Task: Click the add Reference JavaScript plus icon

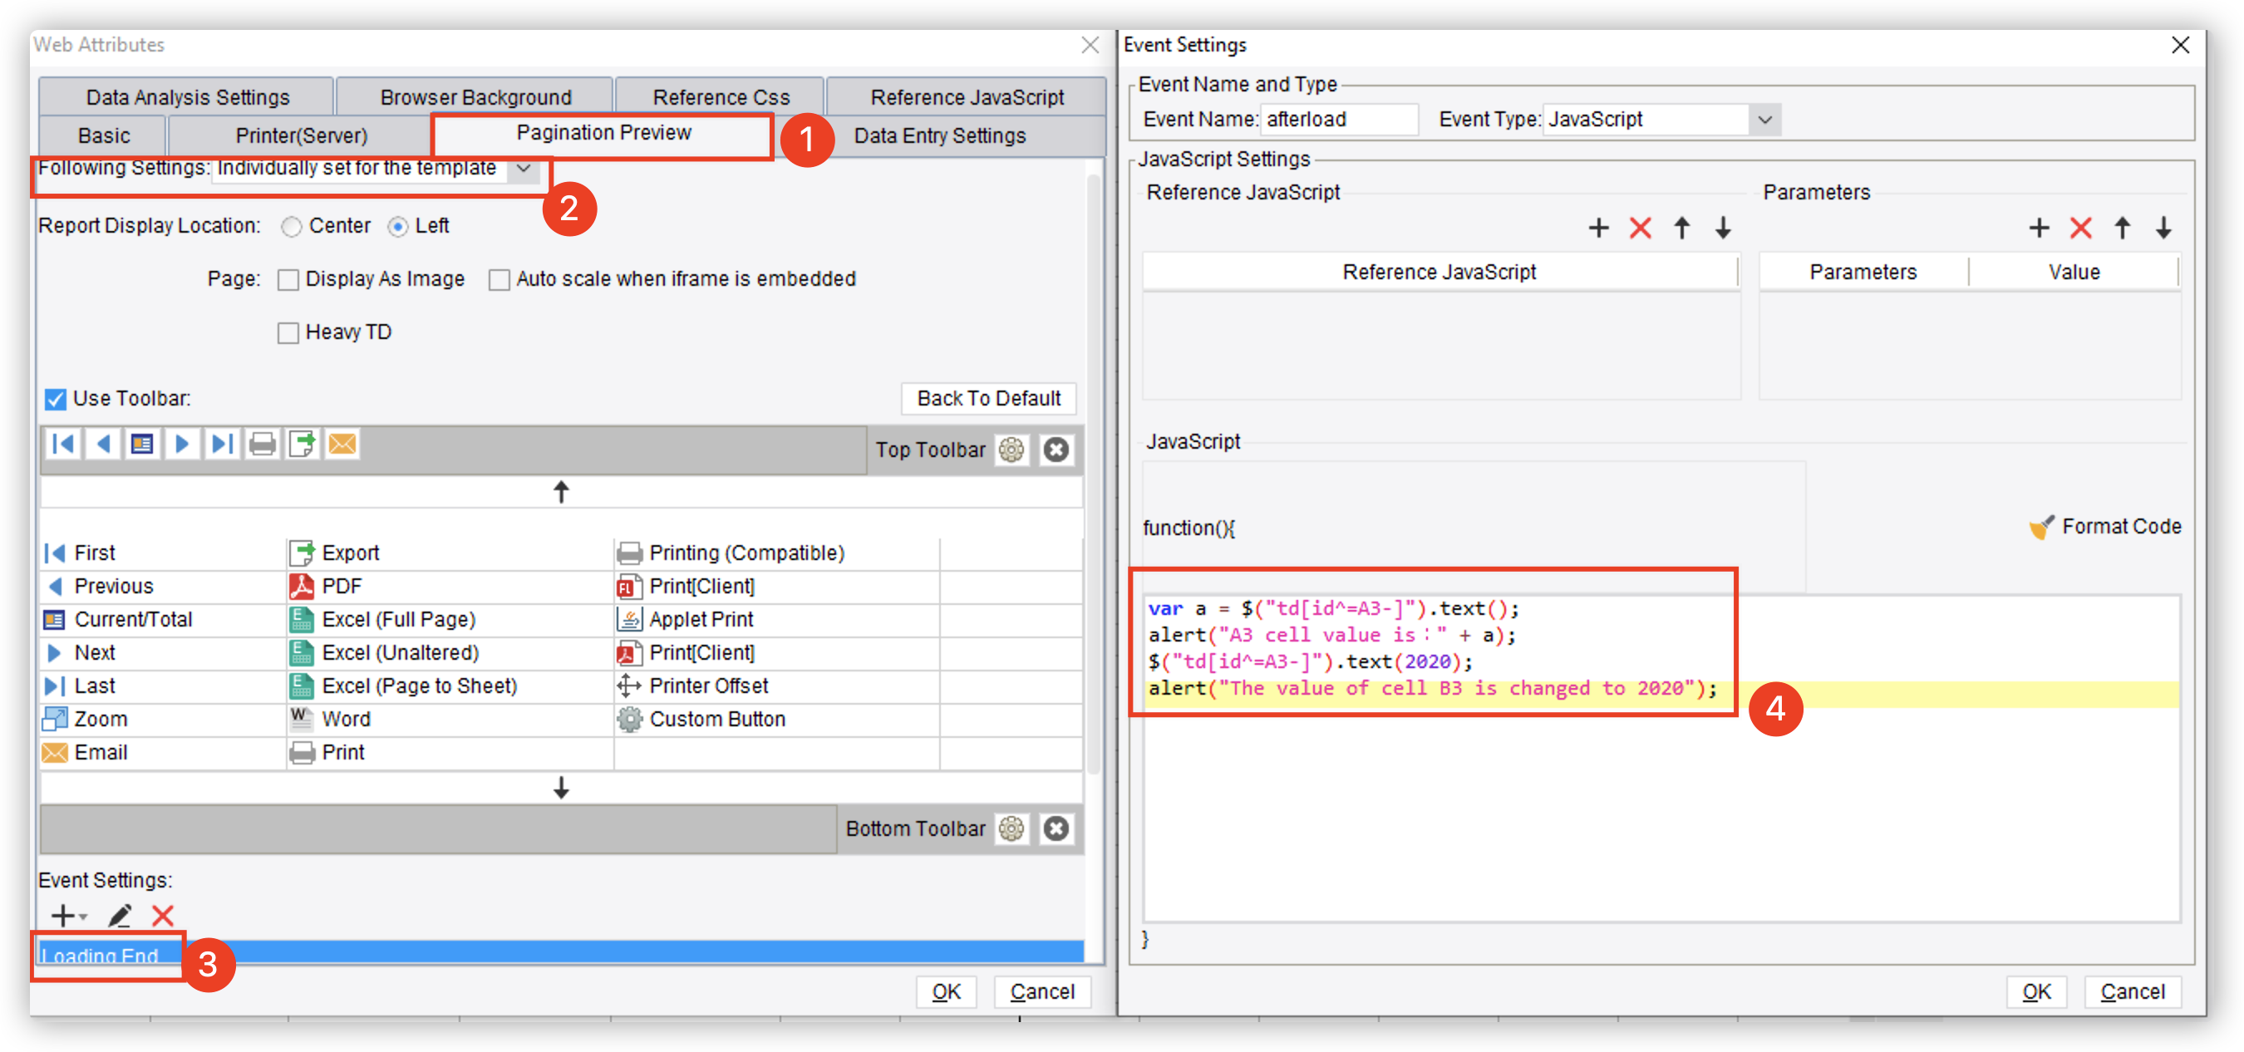Action: [x=1598, y=229]
